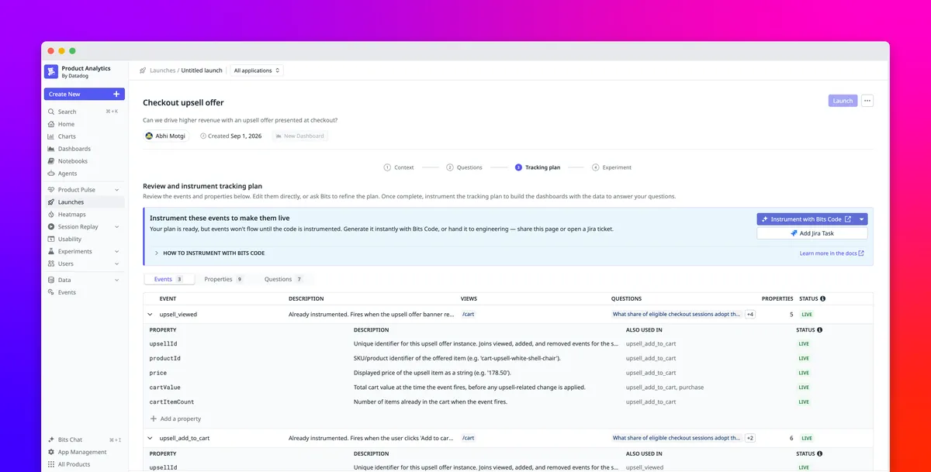Go to the Questions step
The width and height of the screenshot is (931, 472).
(464, 167)
